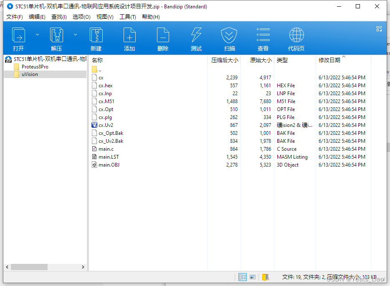Viewport: 390px width, 286px height.
Task: Click the View (查看) list icon
Action: (263, 35)
